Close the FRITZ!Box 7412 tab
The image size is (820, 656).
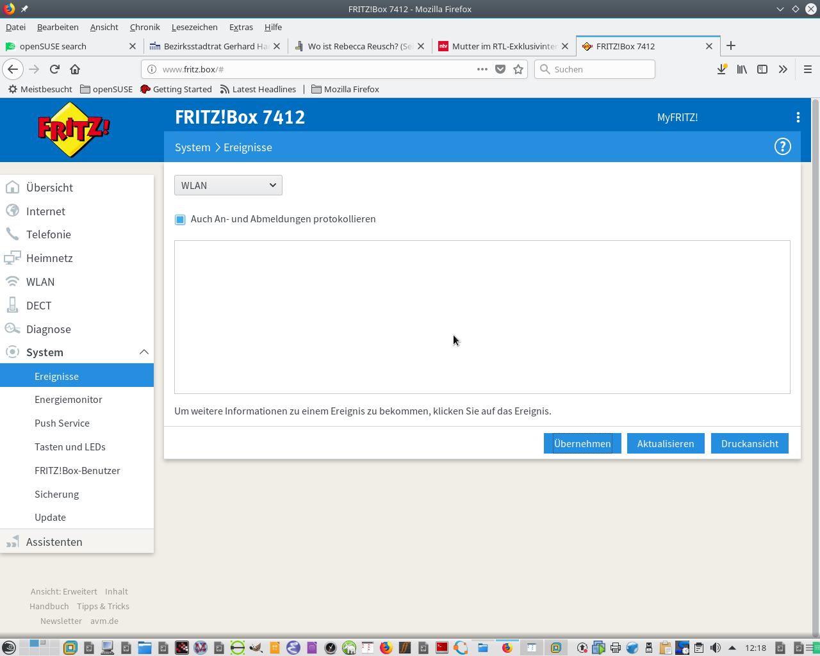(709, 46)
